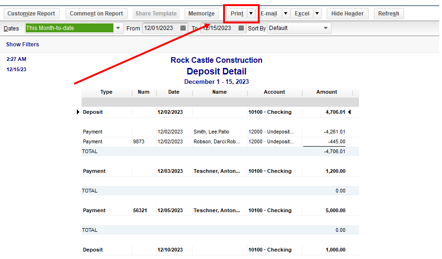The image size is (442, 259).
Task: Expand the Print button dropdown arrow
Action: click(251, 14)
